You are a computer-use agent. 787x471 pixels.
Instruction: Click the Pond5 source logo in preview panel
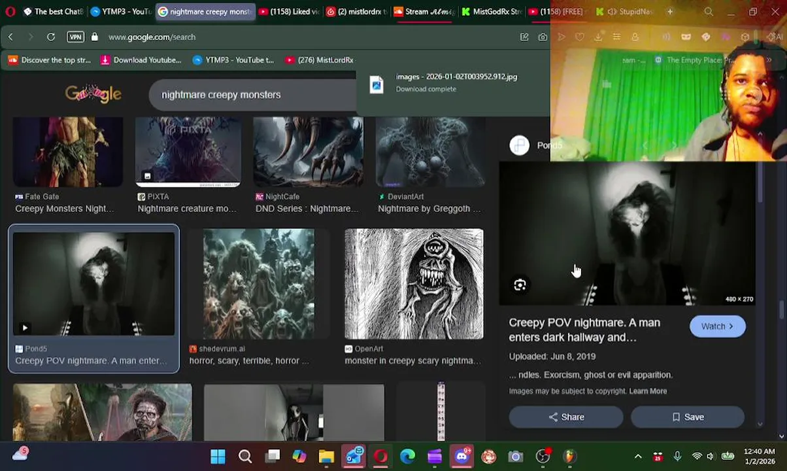point(520,145)
